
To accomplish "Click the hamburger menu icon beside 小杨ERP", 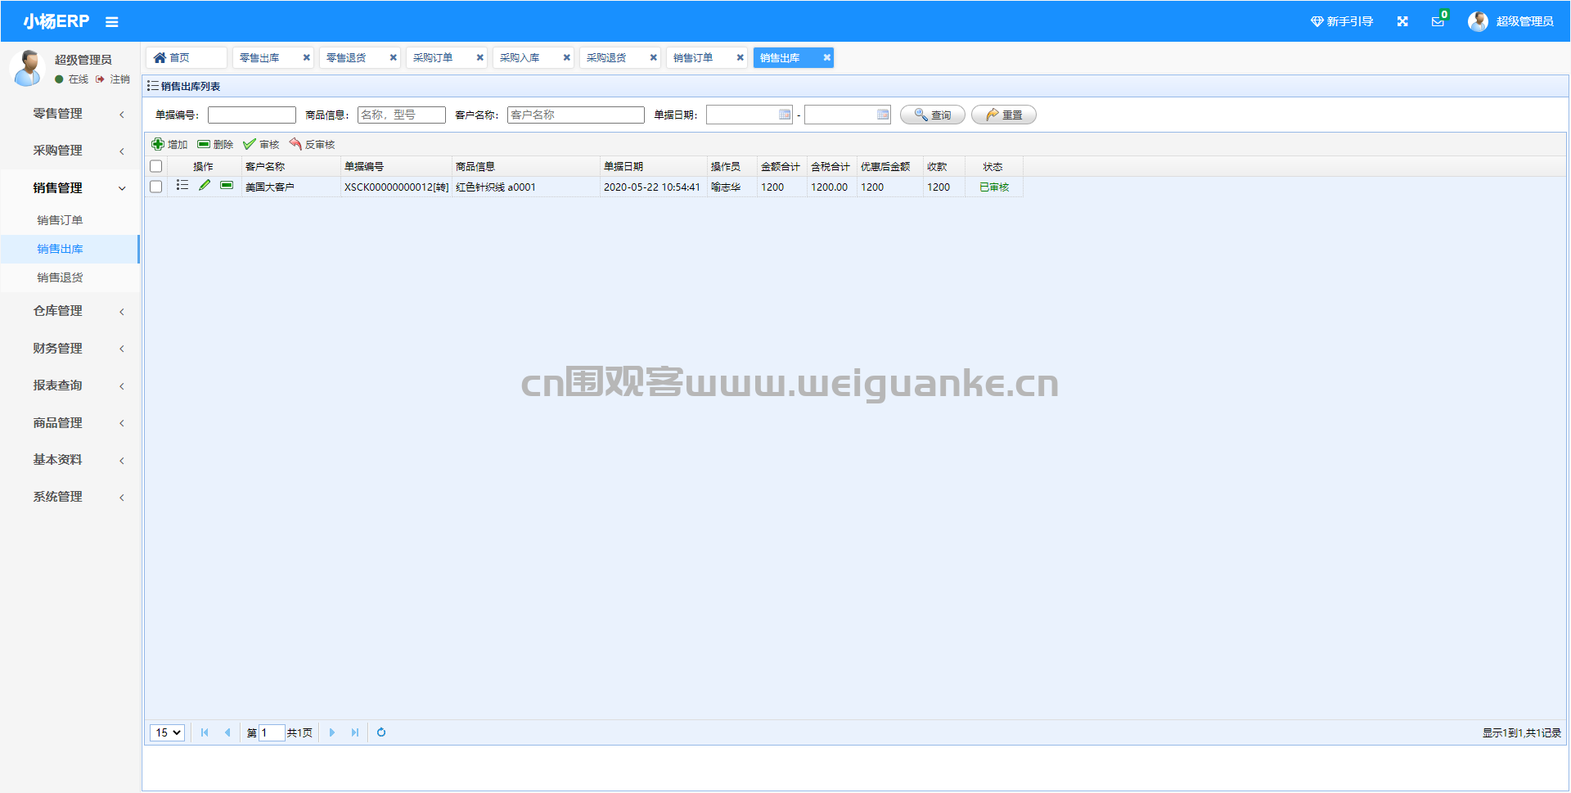I will [112, 22].
